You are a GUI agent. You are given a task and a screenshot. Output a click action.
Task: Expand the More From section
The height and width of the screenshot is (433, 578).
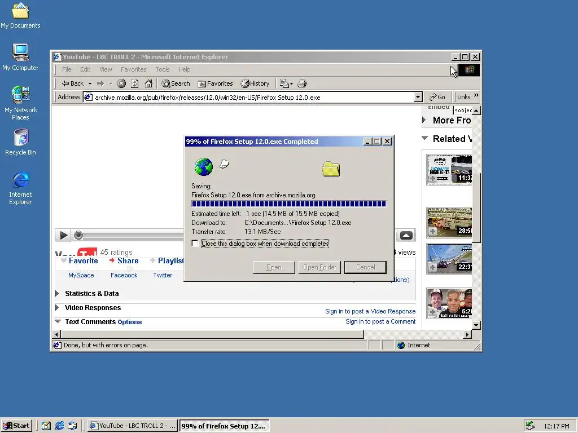click(x=424, y=120)
